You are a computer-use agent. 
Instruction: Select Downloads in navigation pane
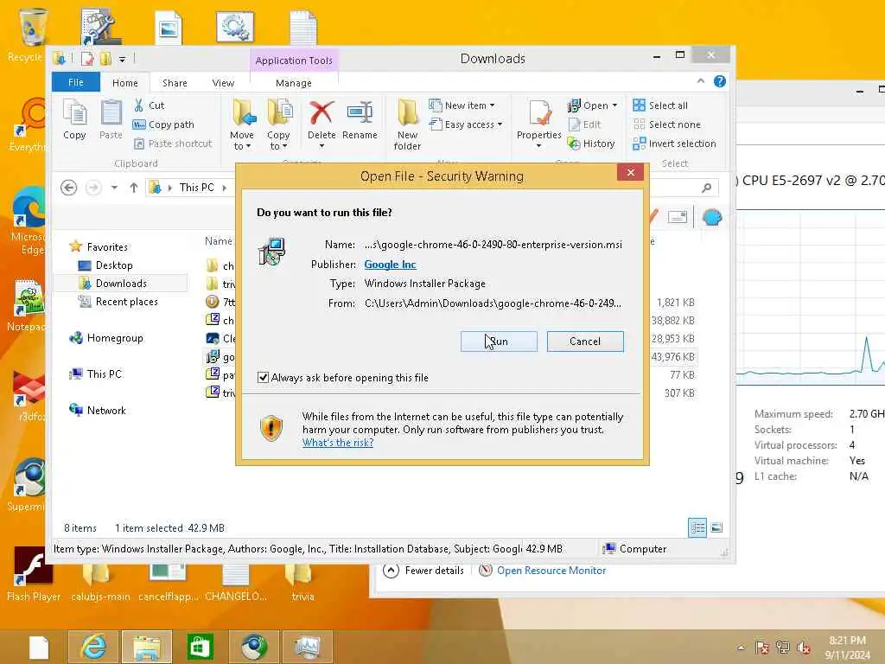(x=121, y=283)
